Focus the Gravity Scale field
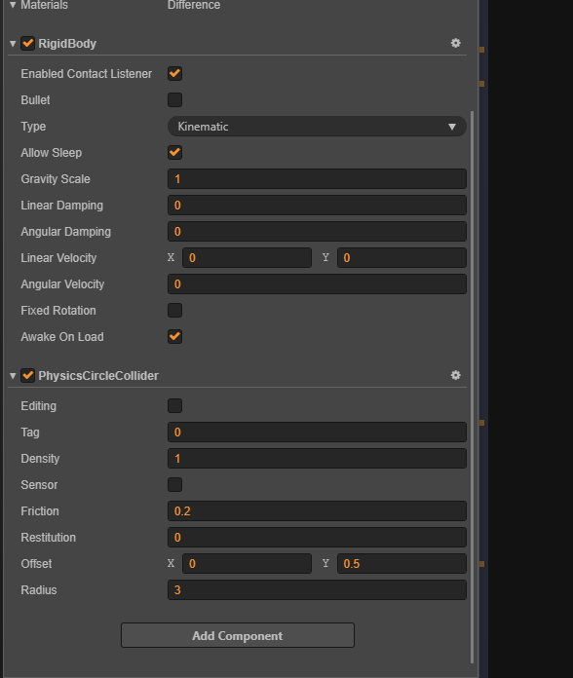Image resolution: width=573 pixels, height=678 pixels. coord(317,178)
